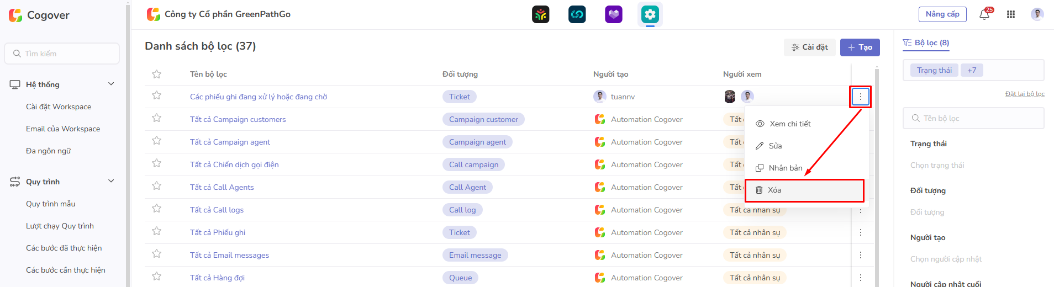Star the filter 'Tất cả Phiếu ghi'
The height and width of the screenshot is (287, 1054).
157,231
